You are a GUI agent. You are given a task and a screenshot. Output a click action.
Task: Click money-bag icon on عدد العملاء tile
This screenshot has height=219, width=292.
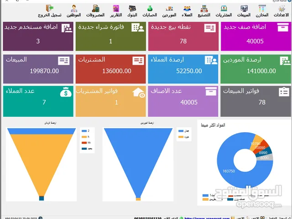pos(66,92)
